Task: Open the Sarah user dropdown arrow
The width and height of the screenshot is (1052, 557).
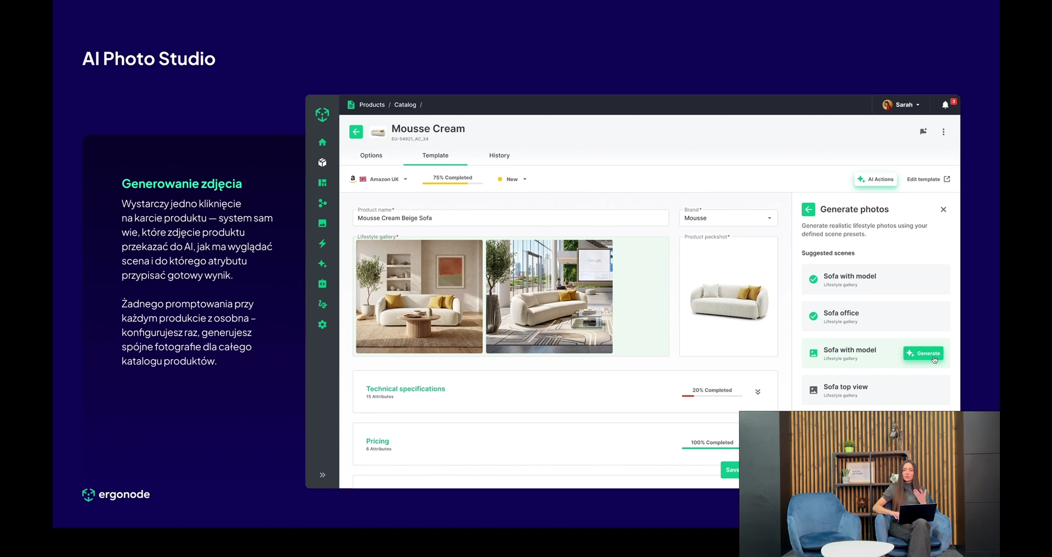Action: 918,105
